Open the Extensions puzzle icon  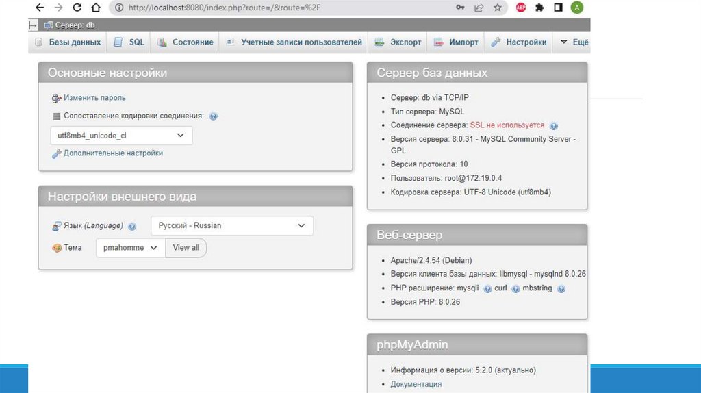(539, 8)
